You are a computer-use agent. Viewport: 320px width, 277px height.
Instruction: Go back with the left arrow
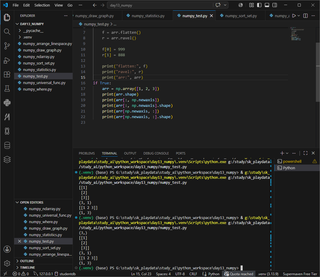click(x=95, y=5)
